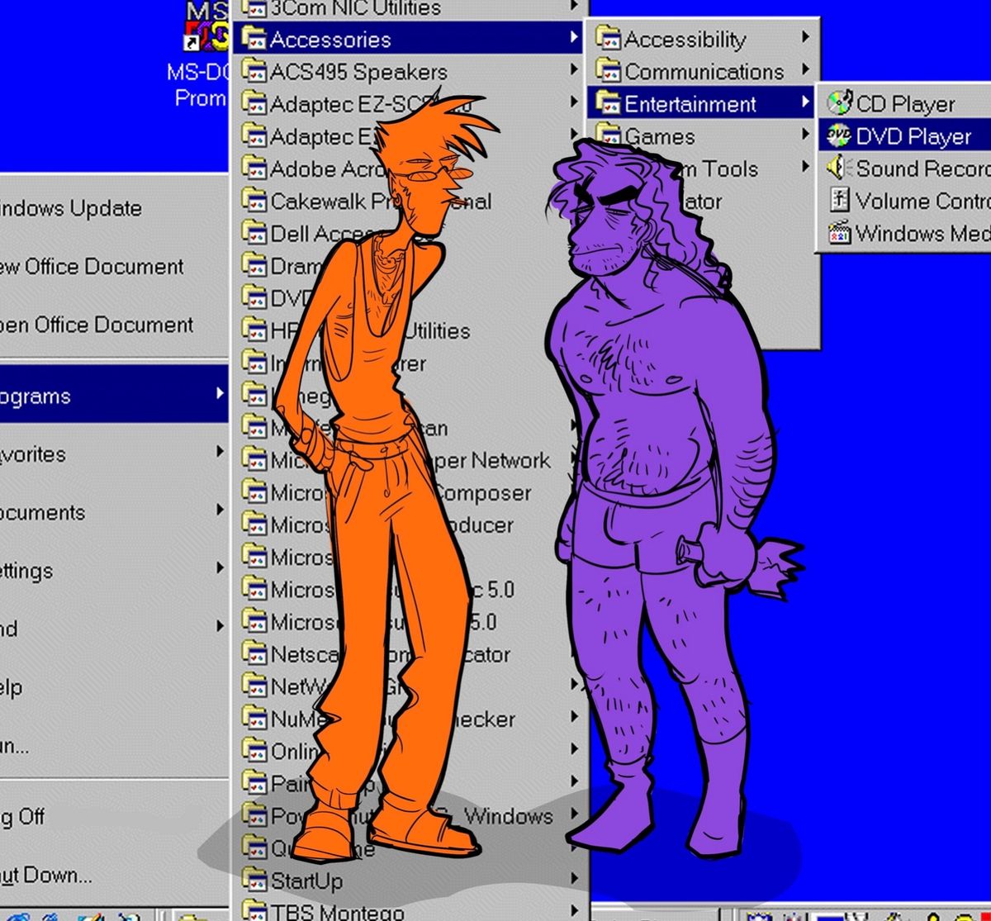Open Cakewalk Professional program group
This screenshot has width=991, height=921.
click(409, 201)
